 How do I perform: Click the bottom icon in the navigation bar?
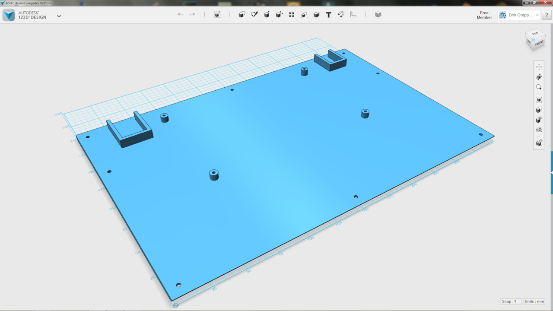tap(539, 143)
